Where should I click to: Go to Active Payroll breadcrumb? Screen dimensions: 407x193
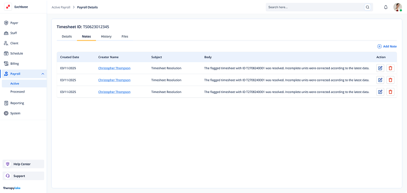pos(61,7)
